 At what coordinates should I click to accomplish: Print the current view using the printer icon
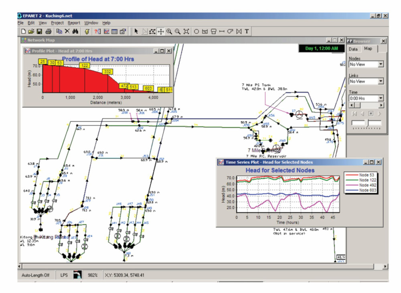click(x=49, y=31)
